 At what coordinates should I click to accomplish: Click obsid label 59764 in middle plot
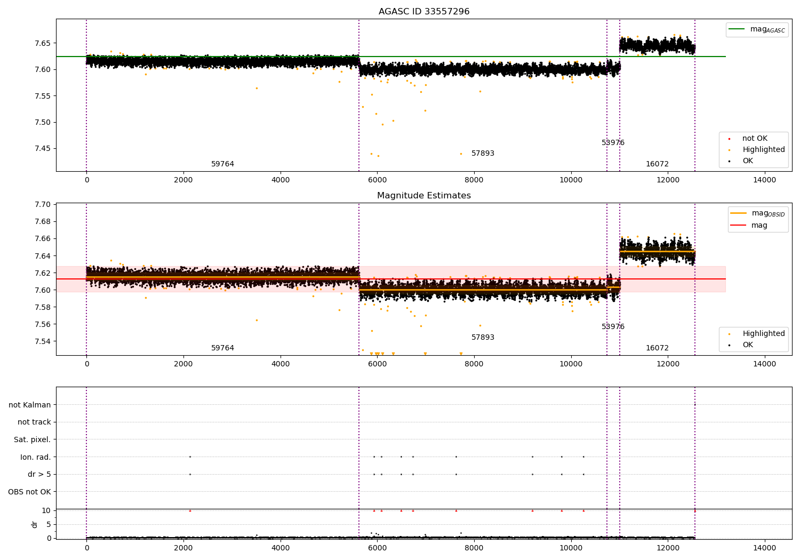pos(222,348)
